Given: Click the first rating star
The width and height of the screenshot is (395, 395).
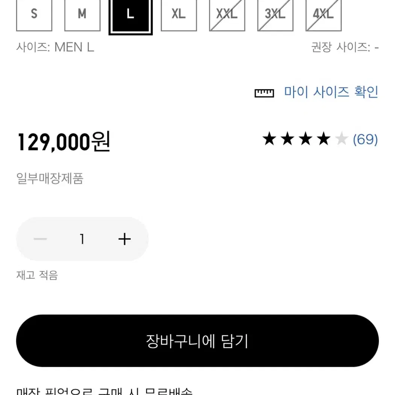Looking at the screenshot, I should tap(269, 139).
